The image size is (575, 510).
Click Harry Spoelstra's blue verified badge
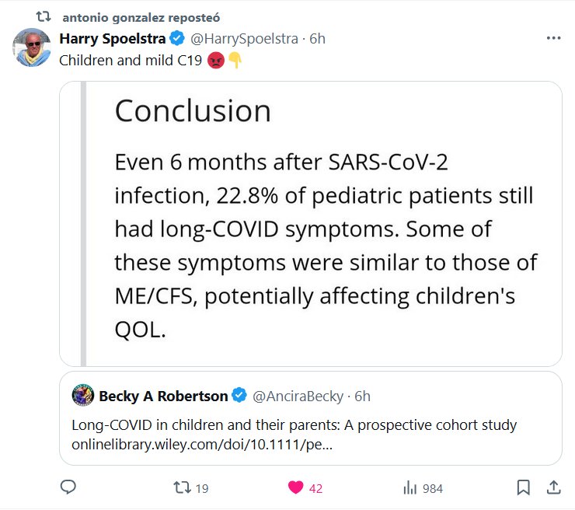[x=178, y=38]
